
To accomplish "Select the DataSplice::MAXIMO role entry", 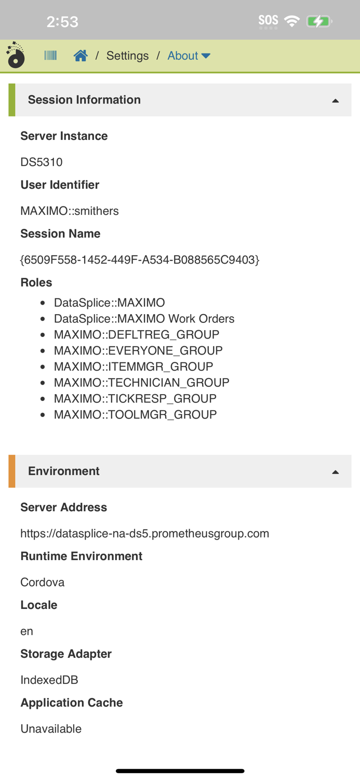I will [111, 303].
